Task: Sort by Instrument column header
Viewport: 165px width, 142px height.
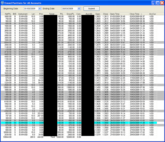Action: [23, 14]
